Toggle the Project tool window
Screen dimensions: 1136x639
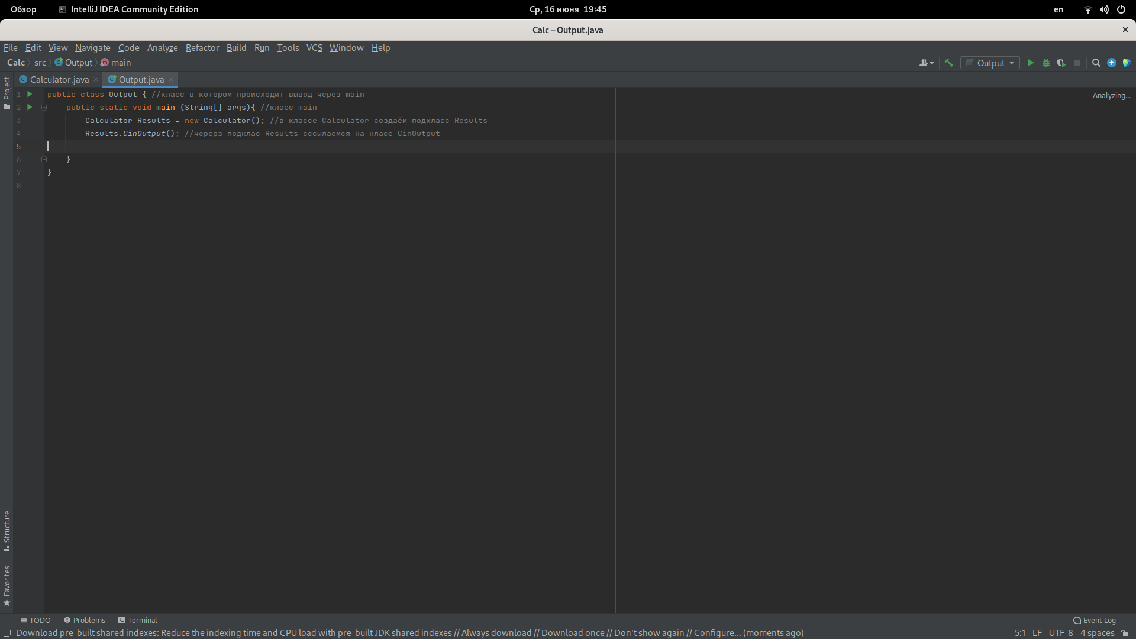(x=7, y=93)
